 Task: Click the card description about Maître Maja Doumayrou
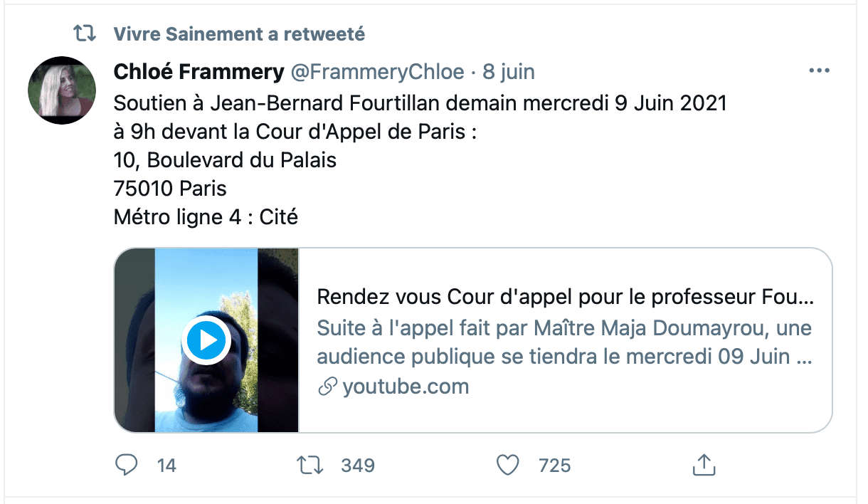click(x=565, y=342)
